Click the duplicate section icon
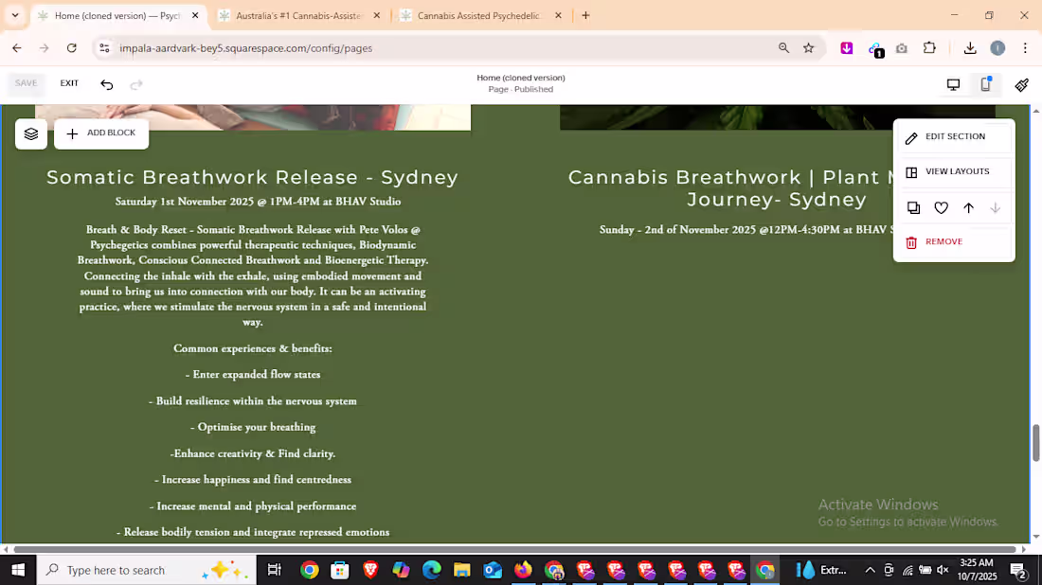The image size is (1042, 585). click(x=914, y=208)
